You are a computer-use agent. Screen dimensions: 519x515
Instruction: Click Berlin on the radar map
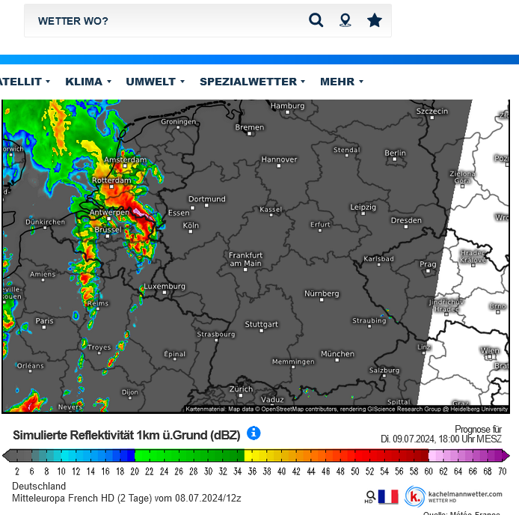(395, 153)
